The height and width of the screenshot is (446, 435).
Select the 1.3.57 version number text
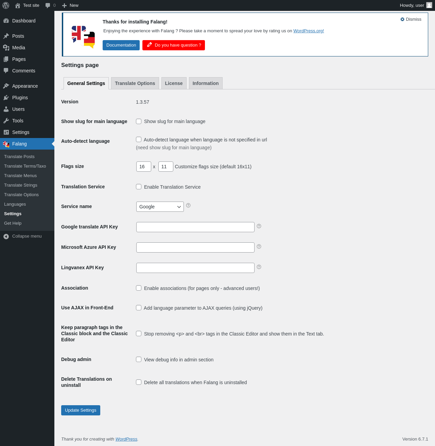tap(142, 102)
